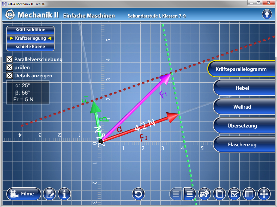This screenshot has width=277, height=207.
Task: Open the Flaschenzug module
Action: [242, 144]
